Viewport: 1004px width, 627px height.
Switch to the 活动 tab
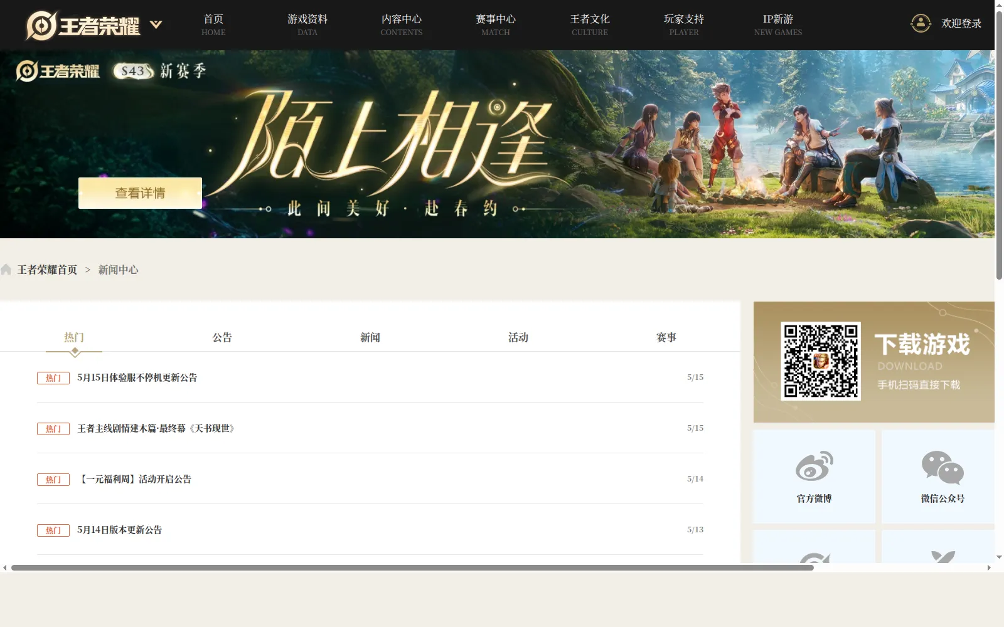point(518,337)
